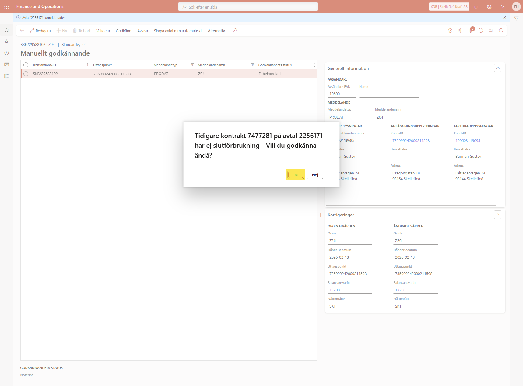Open the Standardvy view dropdown
The width and height of the screenshot is (523, 386).
point(73,45)
